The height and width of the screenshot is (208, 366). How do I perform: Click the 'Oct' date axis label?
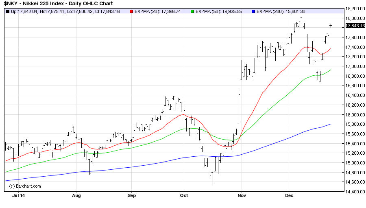(184, 195)
